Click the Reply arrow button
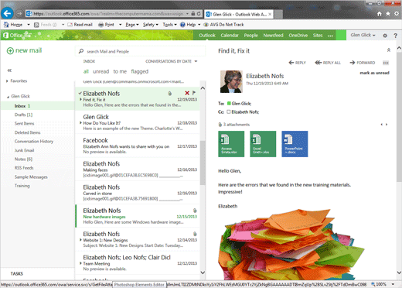Viewport: 402px width, 288px height. point(297,63)
